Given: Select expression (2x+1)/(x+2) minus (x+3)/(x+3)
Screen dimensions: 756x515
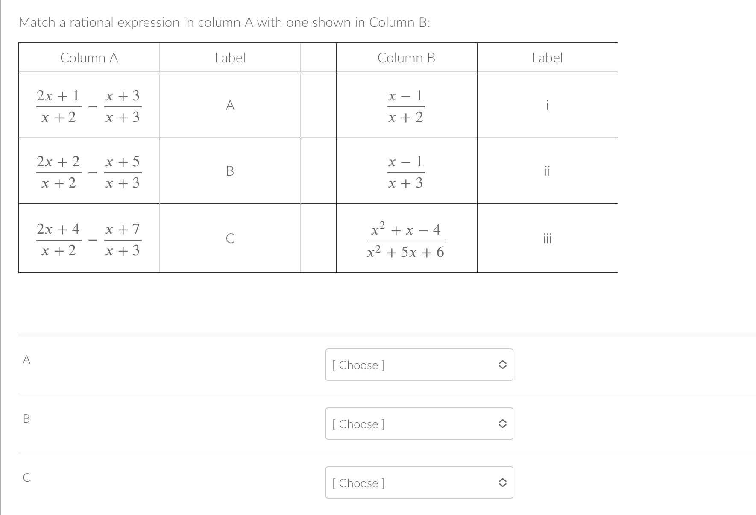Looking at the screenshot, I should tap(89, 105).
